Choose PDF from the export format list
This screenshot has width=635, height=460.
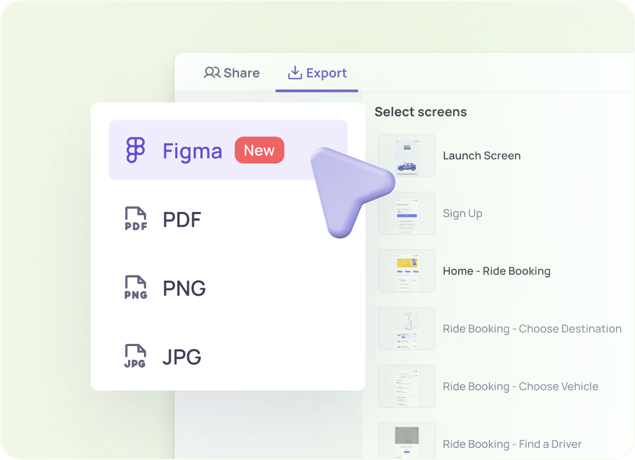pos(181,219)
